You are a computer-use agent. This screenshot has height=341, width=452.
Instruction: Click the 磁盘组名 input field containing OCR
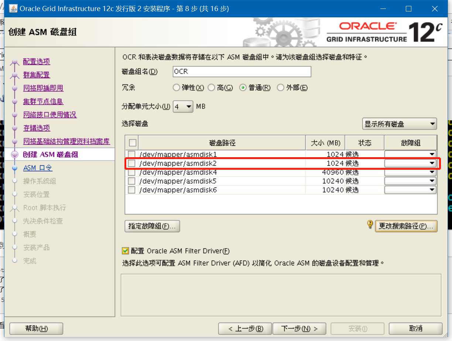point(242,72)
